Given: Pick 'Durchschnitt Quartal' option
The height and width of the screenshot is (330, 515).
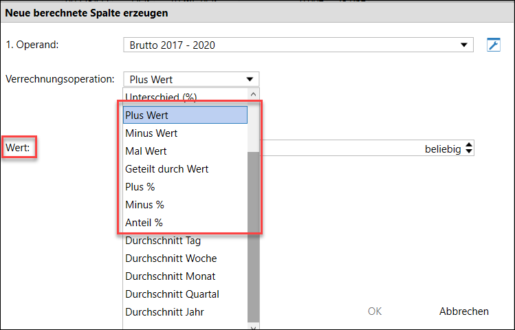Looking at the screenshot, I should point(185,294).
